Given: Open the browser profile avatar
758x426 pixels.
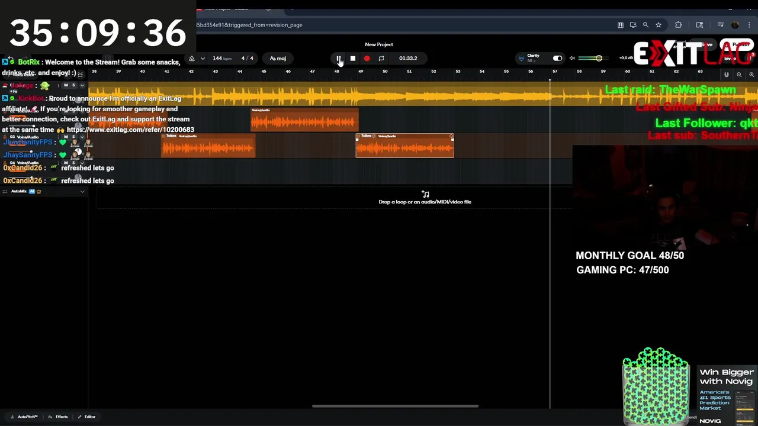Looking at the screenshot, I should (x=735, y=25).
